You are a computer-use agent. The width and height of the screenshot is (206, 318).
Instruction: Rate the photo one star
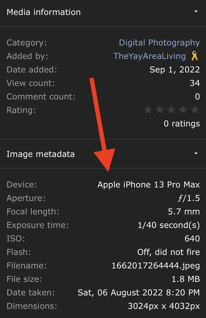148,110
